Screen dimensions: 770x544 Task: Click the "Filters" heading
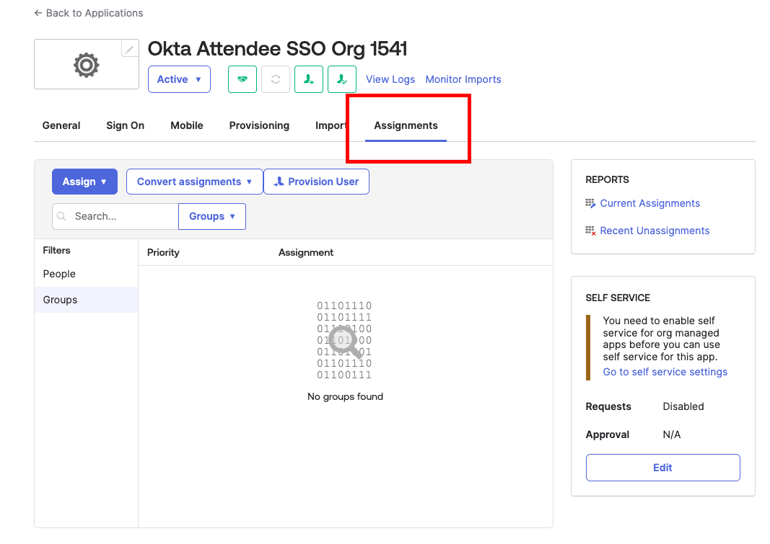(56, 251)
